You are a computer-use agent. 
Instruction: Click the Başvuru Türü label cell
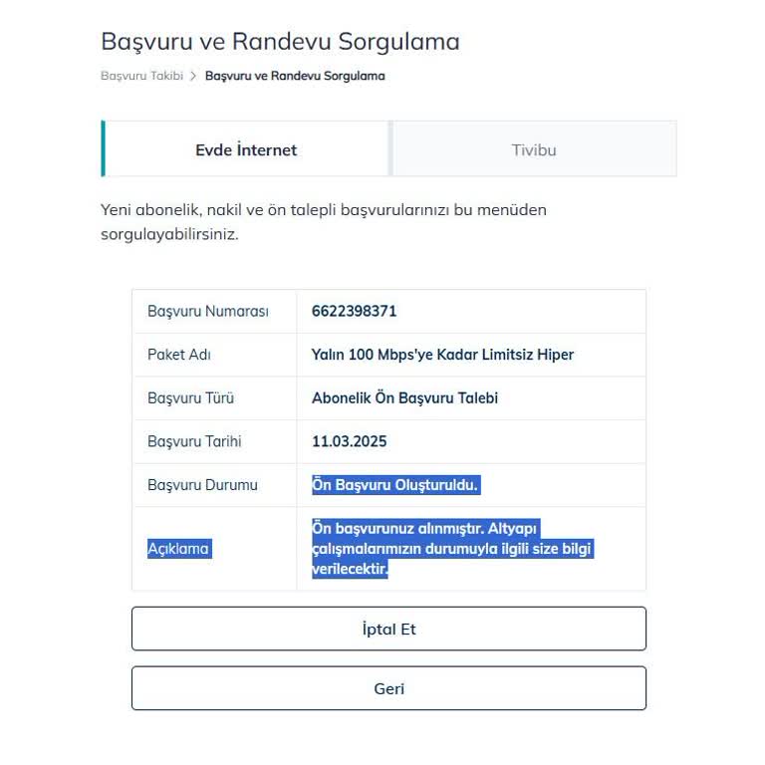190,398
